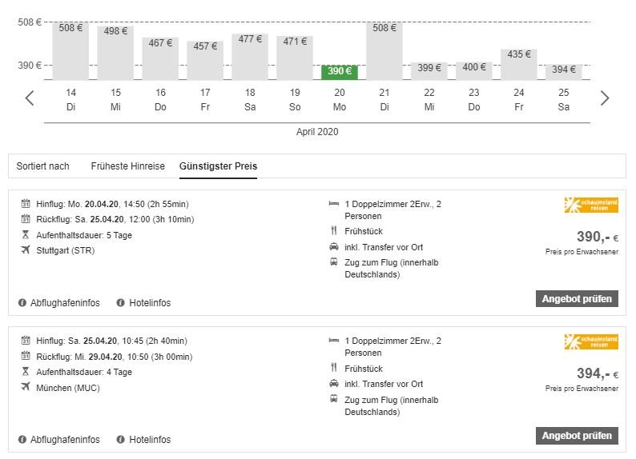Select the green 390 € bar for Monday 20
Image resolution: width=636 pixels, height=459 pixels.
point(340,72)
